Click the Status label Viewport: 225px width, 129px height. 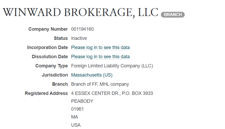[61, 38]
